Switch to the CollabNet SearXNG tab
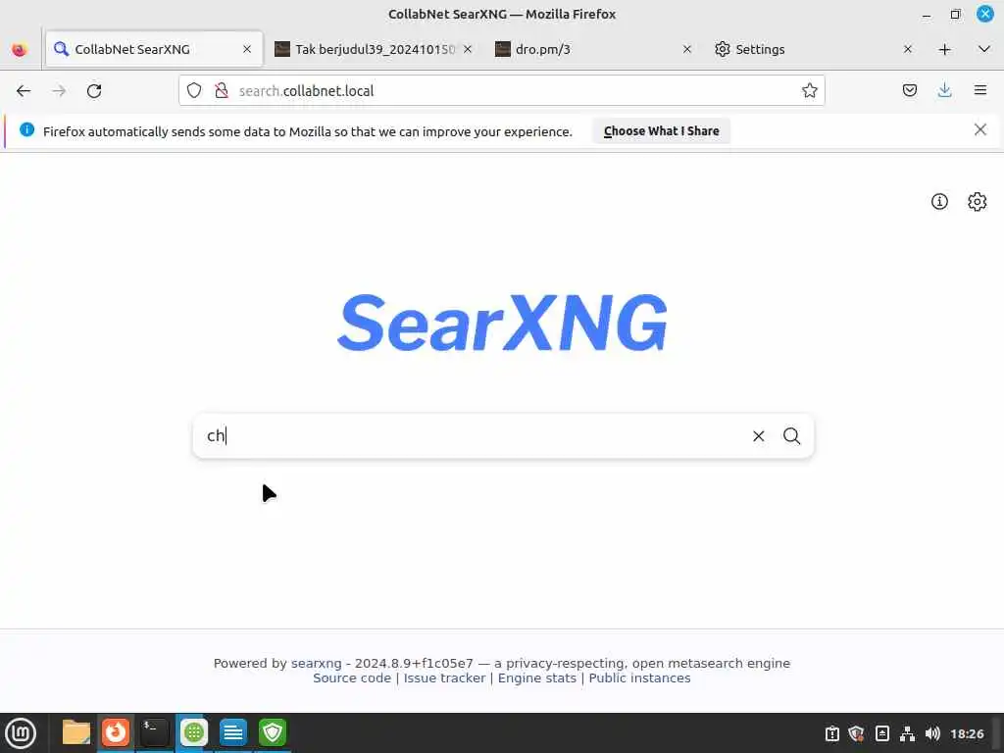Screen dimensions: 1004x753 (154, 49)
